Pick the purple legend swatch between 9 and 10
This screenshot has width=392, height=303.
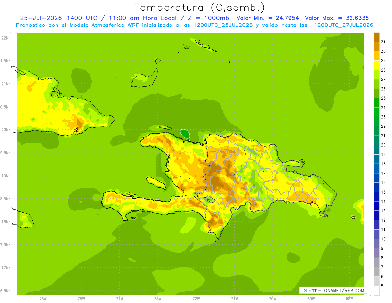pyautogui.click(x=377, y=244)
